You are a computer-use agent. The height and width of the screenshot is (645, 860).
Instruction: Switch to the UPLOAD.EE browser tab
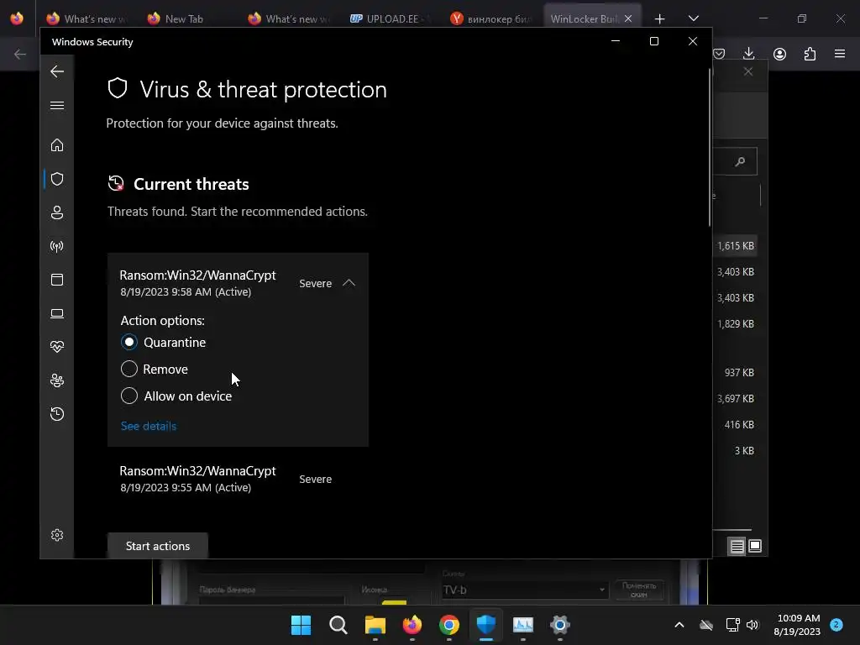[x=391, y=18]
